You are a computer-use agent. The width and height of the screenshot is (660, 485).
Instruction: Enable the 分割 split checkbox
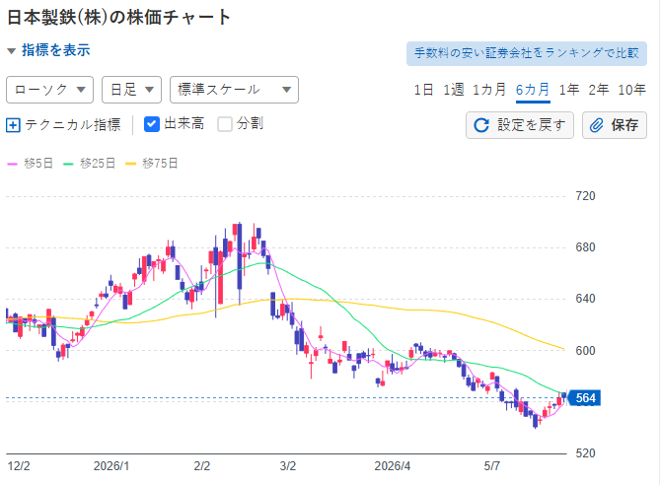click(x=225, y=124)
